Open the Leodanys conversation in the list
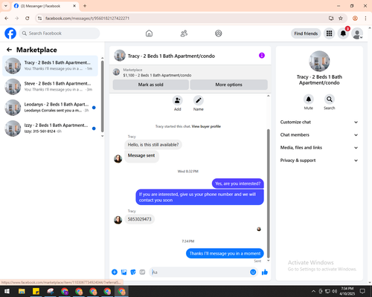The image size is (372, 297). (x=50, y=108)
